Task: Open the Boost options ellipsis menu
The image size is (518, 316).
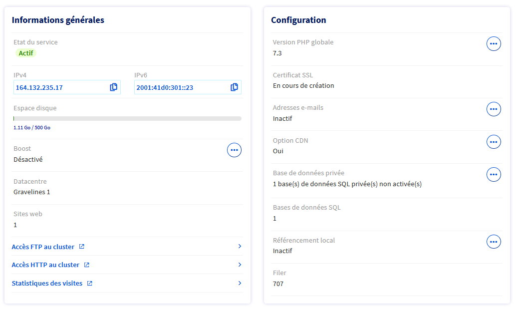Action: (234, 150)
